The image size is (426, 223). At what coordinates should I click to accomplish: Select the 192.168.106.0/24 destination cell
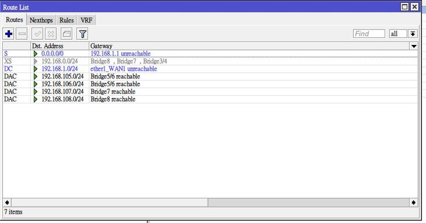[63, 84]
